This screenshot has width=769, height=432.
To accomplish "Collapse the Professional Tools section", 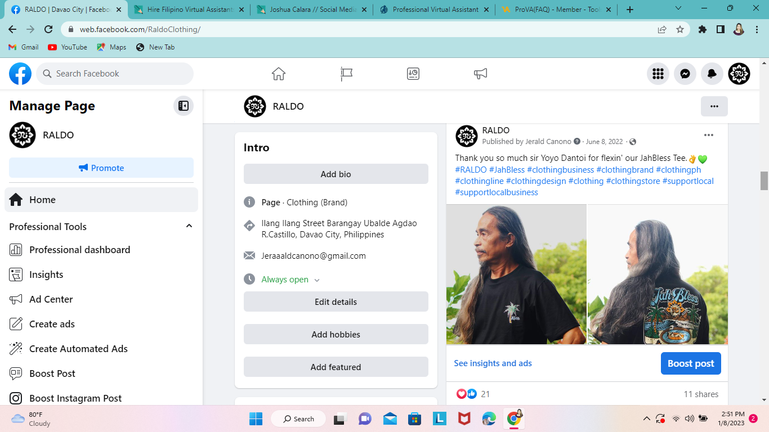I will [x=189, y=226].
